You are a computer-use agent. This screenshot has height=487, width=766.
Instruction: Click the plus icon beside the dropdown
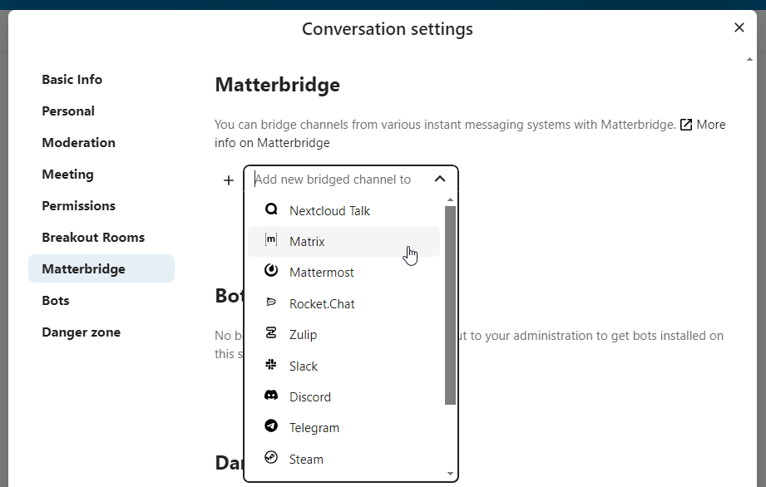coord(229,180)
